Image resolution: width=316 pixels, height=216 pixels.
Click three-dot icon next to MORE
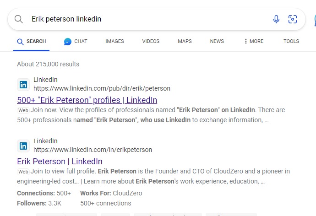[x=245, y=41]
